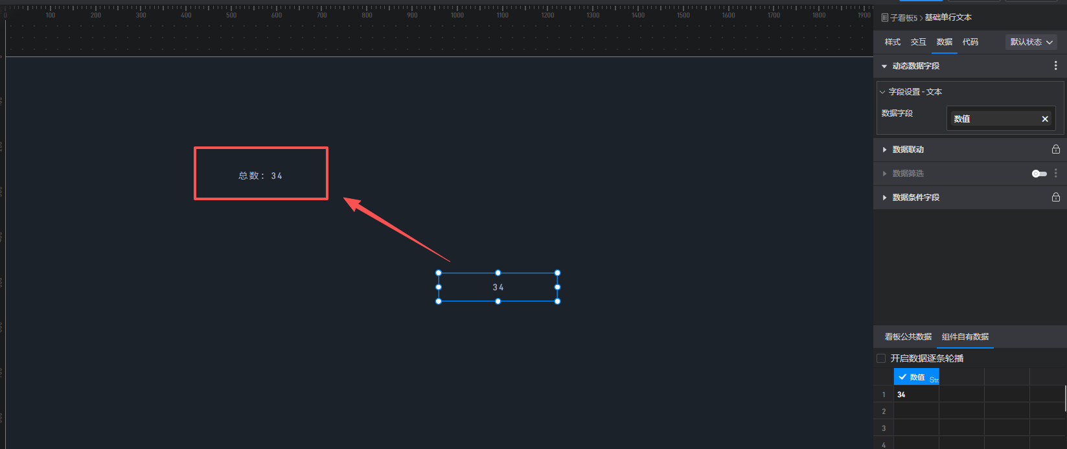1067x449 pixels.
Task: Select row 1 cell containing 34
Action: coord(916,395)
